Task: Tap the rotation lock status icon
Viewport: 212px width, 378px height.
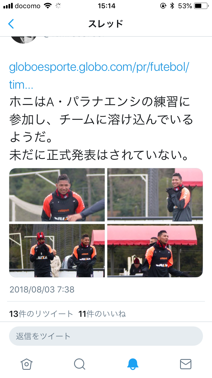Action: coord(163,6)
